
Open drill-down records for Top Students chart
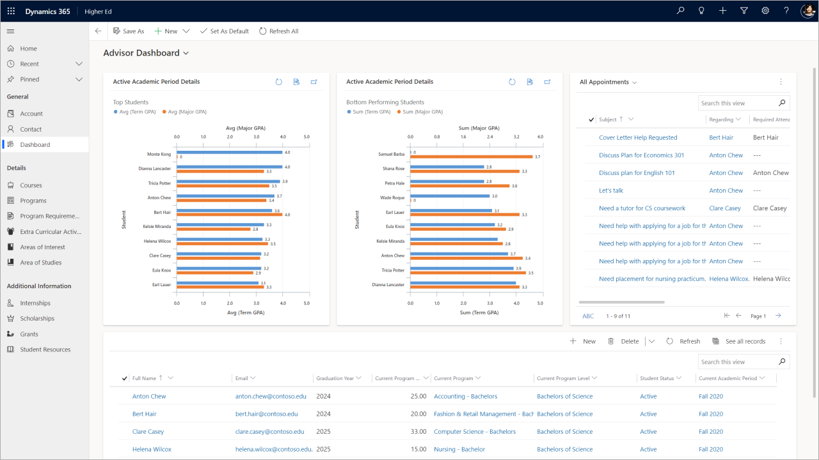tap(296, 81)
